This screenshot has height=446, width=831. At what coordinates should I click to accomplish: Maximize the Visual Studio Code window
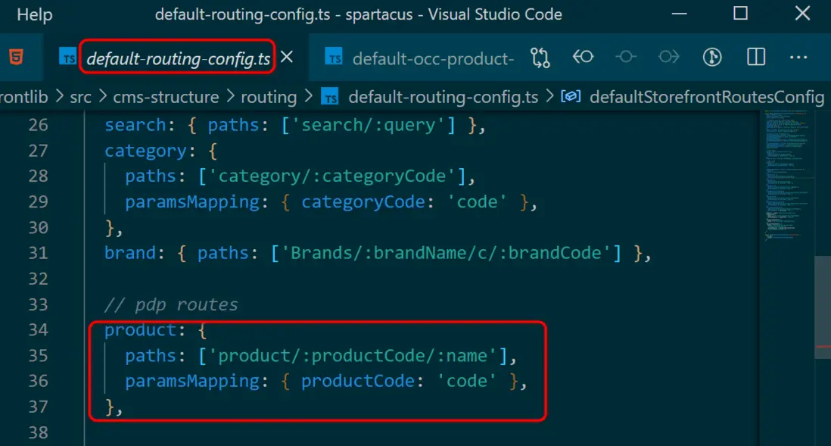740,14
